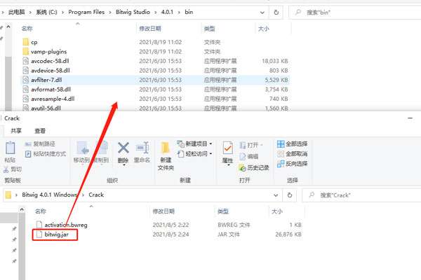Sort bin files by Name (名称) column
Viewport: 421px width, 280px height.
click(x=27, y=29)
